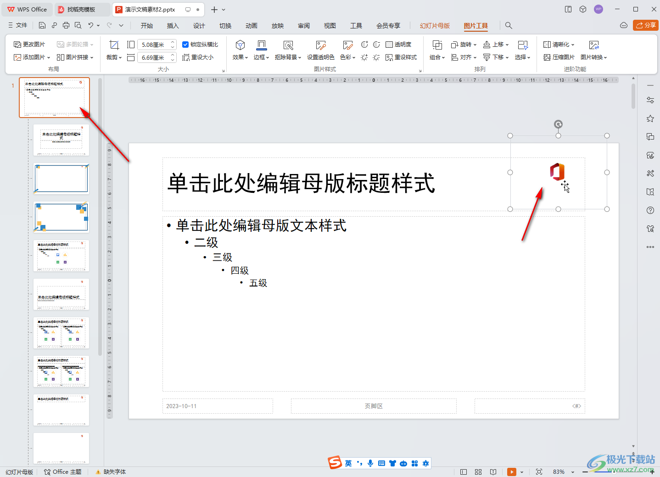
Task: Click 缺失字体 (missing fonts) warning in status bar
Action: pos(111,472)
